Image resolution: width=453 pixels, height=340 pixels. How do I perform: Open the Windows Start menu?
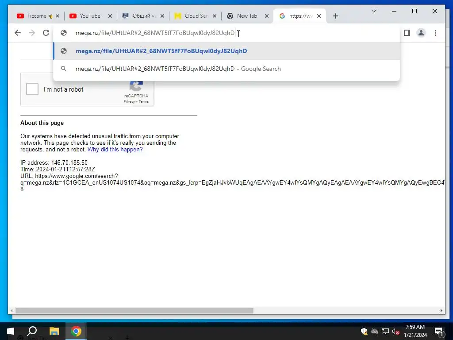coord(11,331)
